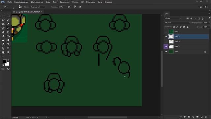Screen dimensions: 211x119
Task: Open the layer filter kind dropdown
Action: pos(173,19)
